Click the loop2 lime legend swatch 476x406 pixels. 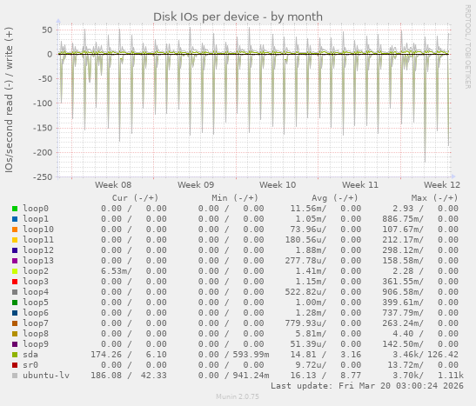[15, 271]
